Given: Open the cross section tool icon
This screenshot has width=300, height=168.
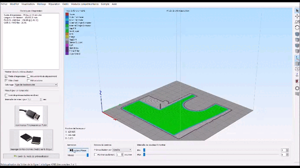Looking at the screenshot, I should 297,81.
